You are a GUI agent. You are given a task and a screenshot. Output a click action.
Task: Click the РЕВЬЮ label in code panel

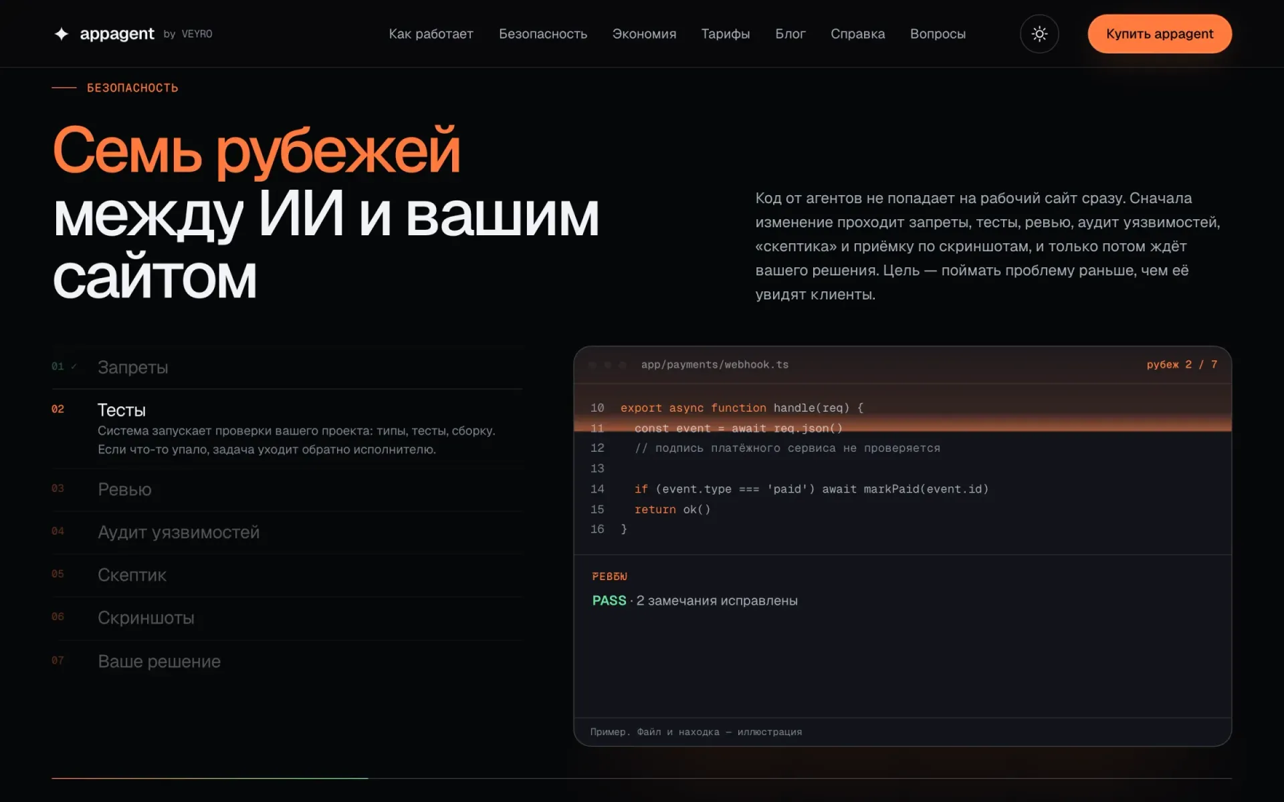tap(610, 576)
